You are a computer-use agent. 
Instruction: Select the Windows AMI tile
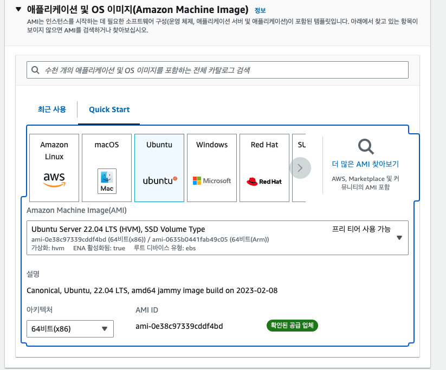tap(212, 168)
